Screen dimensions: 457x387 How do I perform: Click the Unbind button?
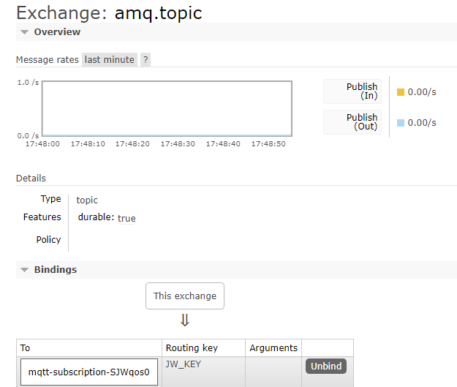pos(325,366)
